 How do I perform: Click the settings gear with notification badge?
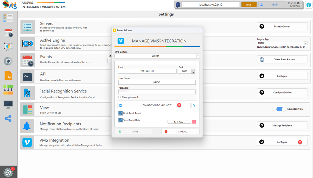click(8, 172)
